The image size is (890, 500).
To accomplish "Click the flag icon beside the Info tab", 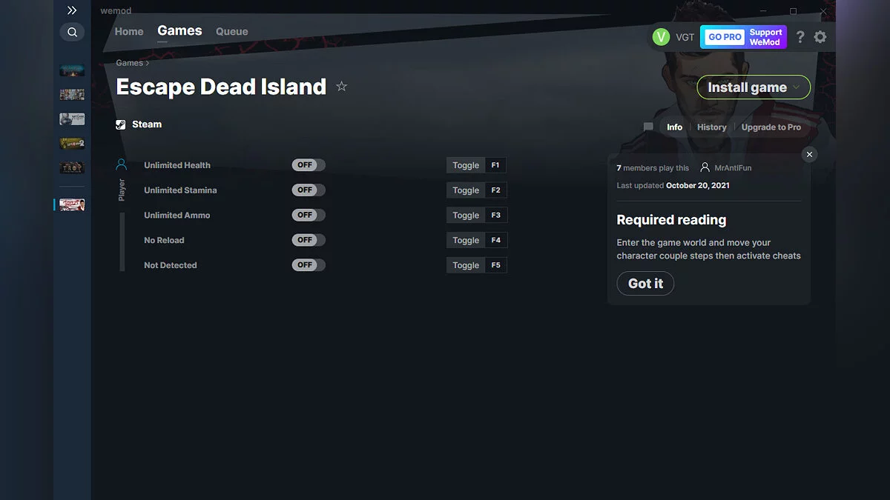I will pyautogui.click(x=647, y=127).
